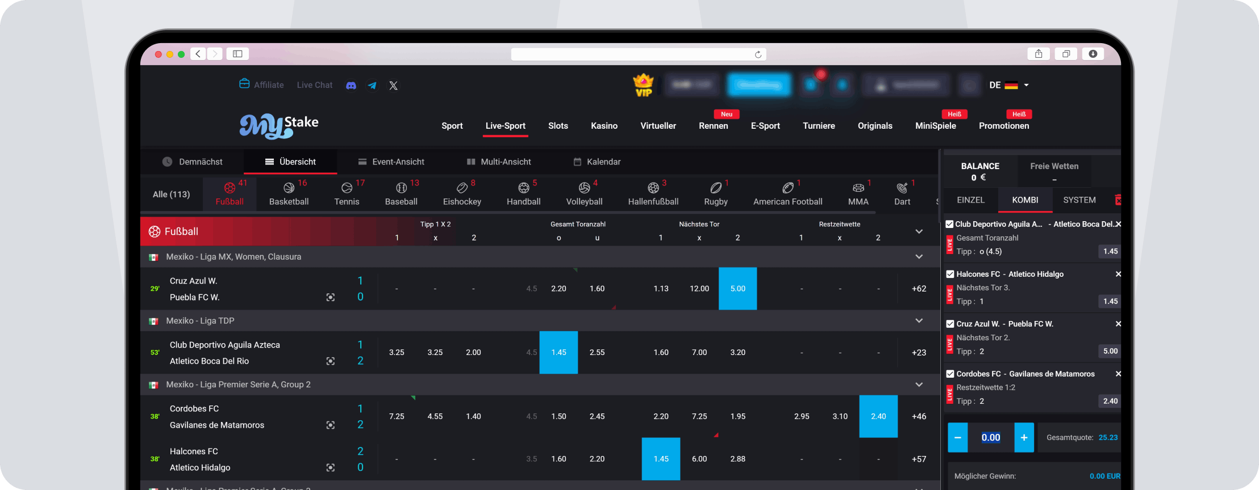Select the Basketball sport icon
Image resolution: width=1259 pixels, height=490 pixels.
pos(289,188)
